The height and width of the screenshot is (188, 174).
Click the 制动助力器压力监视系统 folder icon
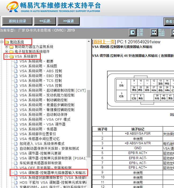(11, 47)
